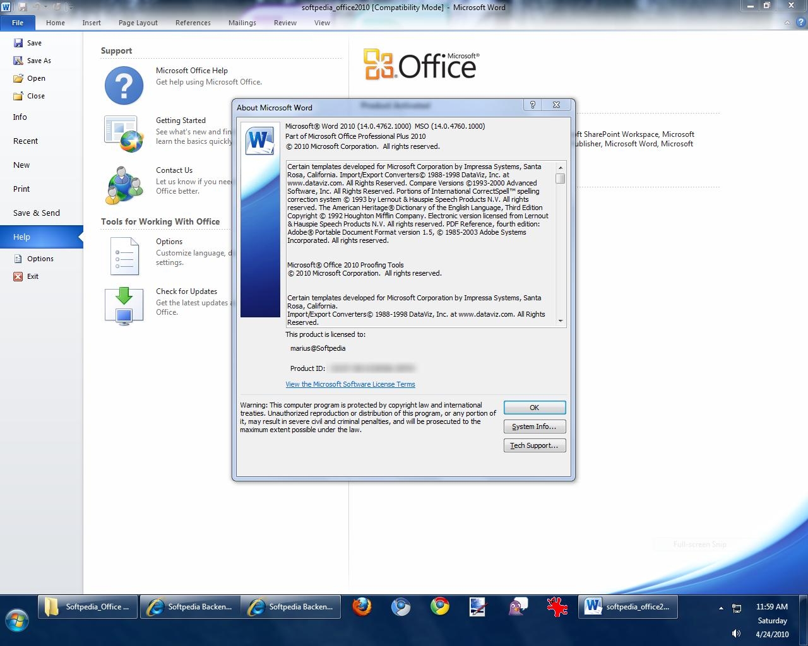
Task: Click the red splat icon in the taskbar
Action: click(x=557, y=607)
